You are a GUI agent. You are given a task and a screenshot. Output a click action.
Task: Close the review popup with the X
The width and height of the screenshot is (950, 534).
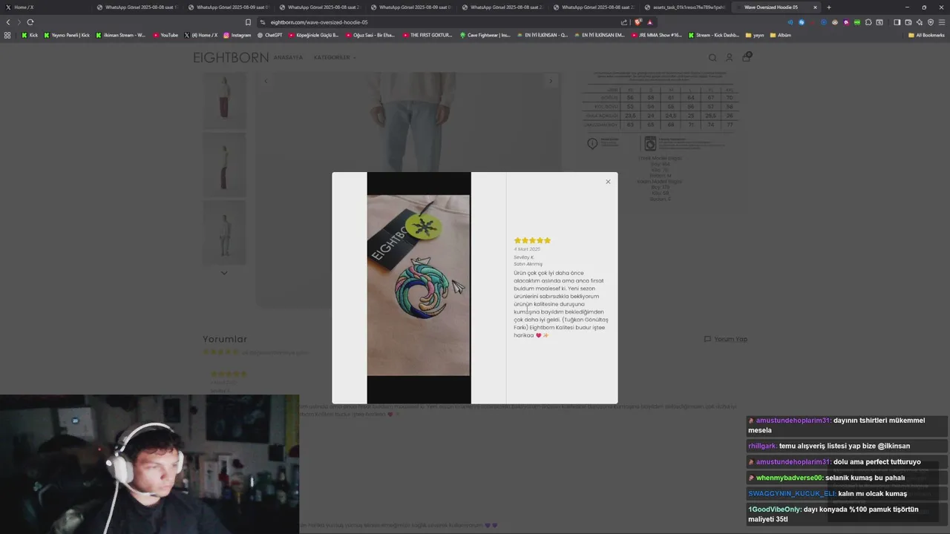tap(608, 182)
